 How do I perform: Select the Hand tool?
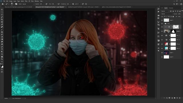tap(2, 57)
